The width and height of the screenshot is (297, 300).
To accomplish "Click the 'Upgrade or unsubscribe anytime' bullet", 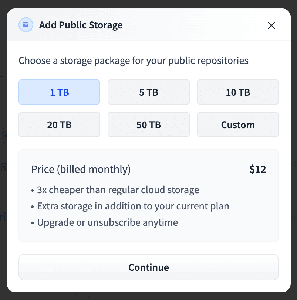I will 107,222.
